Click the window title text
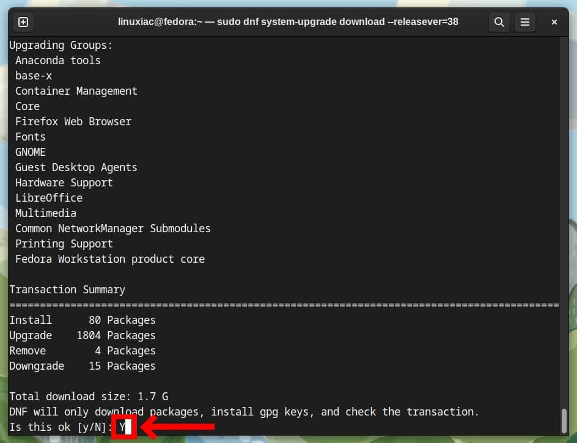Screen dimensions: 577x443 tap(288, 22)
